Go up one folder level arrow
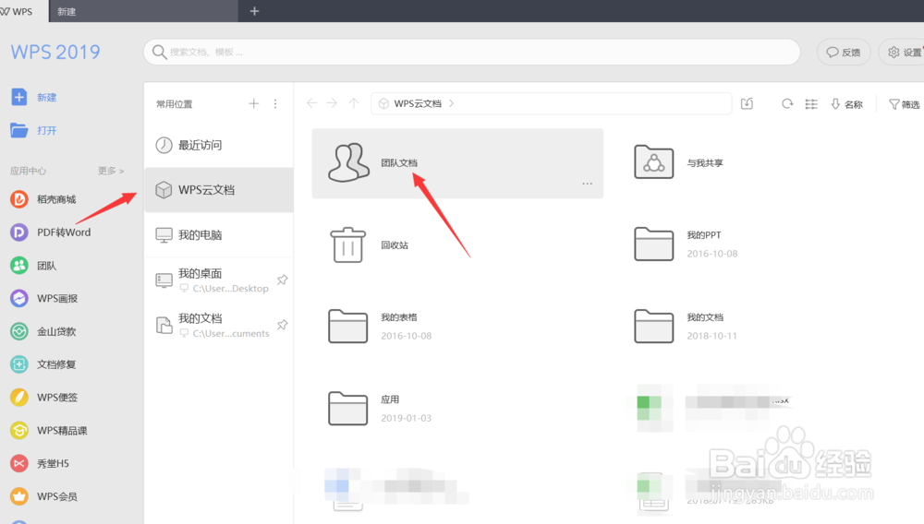 (354, 103)
